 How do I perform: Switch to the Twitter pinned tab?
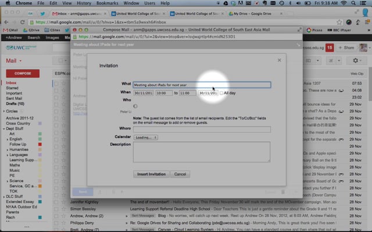(x=42, y=14)
